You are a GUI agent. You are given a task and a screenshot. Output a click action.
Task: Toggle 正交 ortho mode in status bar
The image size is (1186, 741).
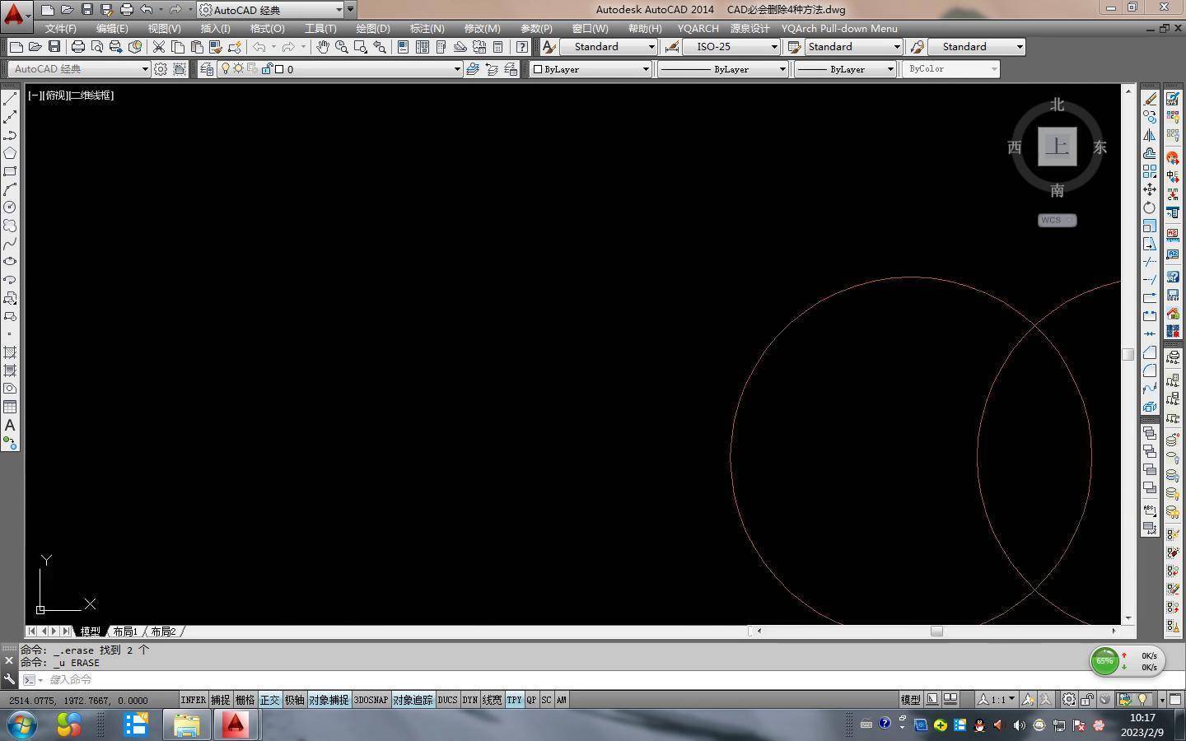270,700
